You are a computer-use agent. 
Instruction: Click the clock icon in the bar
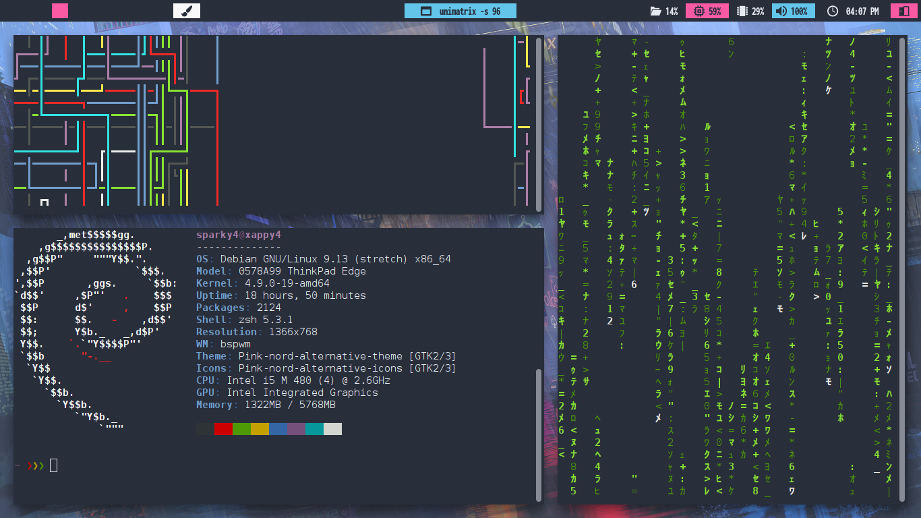(832, 11)
